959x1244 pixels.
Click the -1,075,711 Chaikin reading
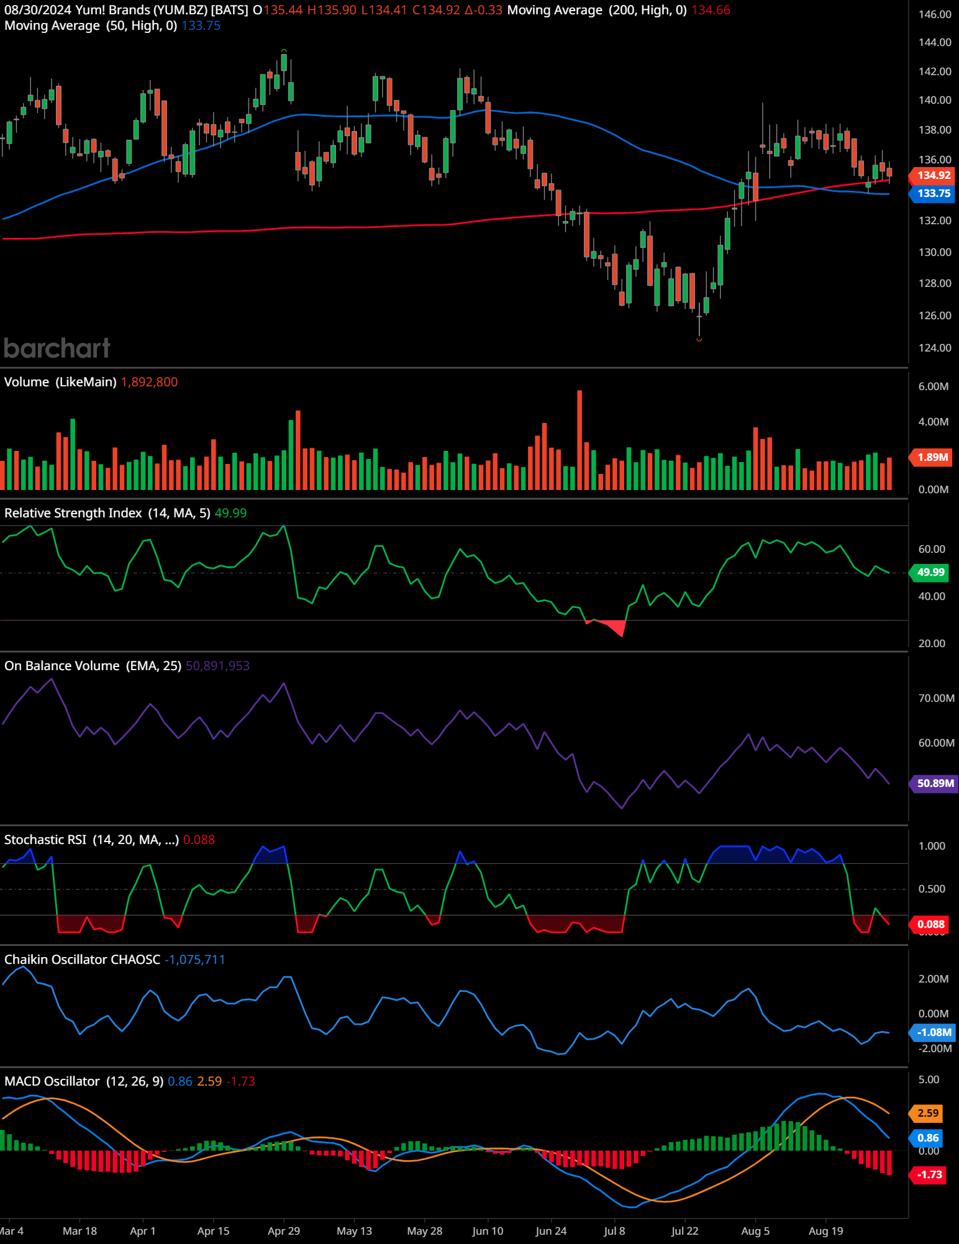(195, 960)
